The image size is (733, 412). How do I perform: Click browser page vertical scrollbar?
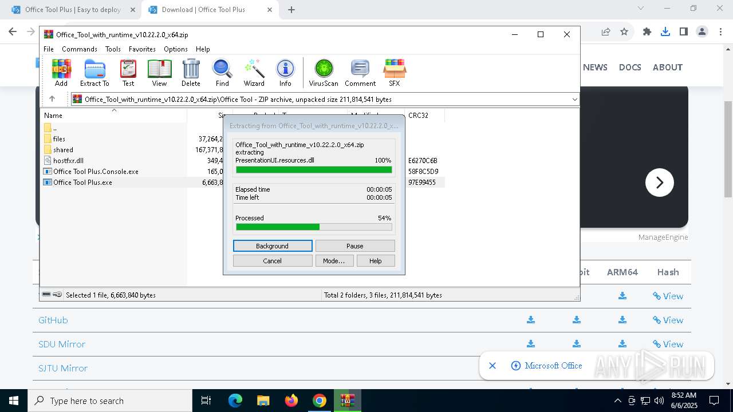[x=728, y=149]
